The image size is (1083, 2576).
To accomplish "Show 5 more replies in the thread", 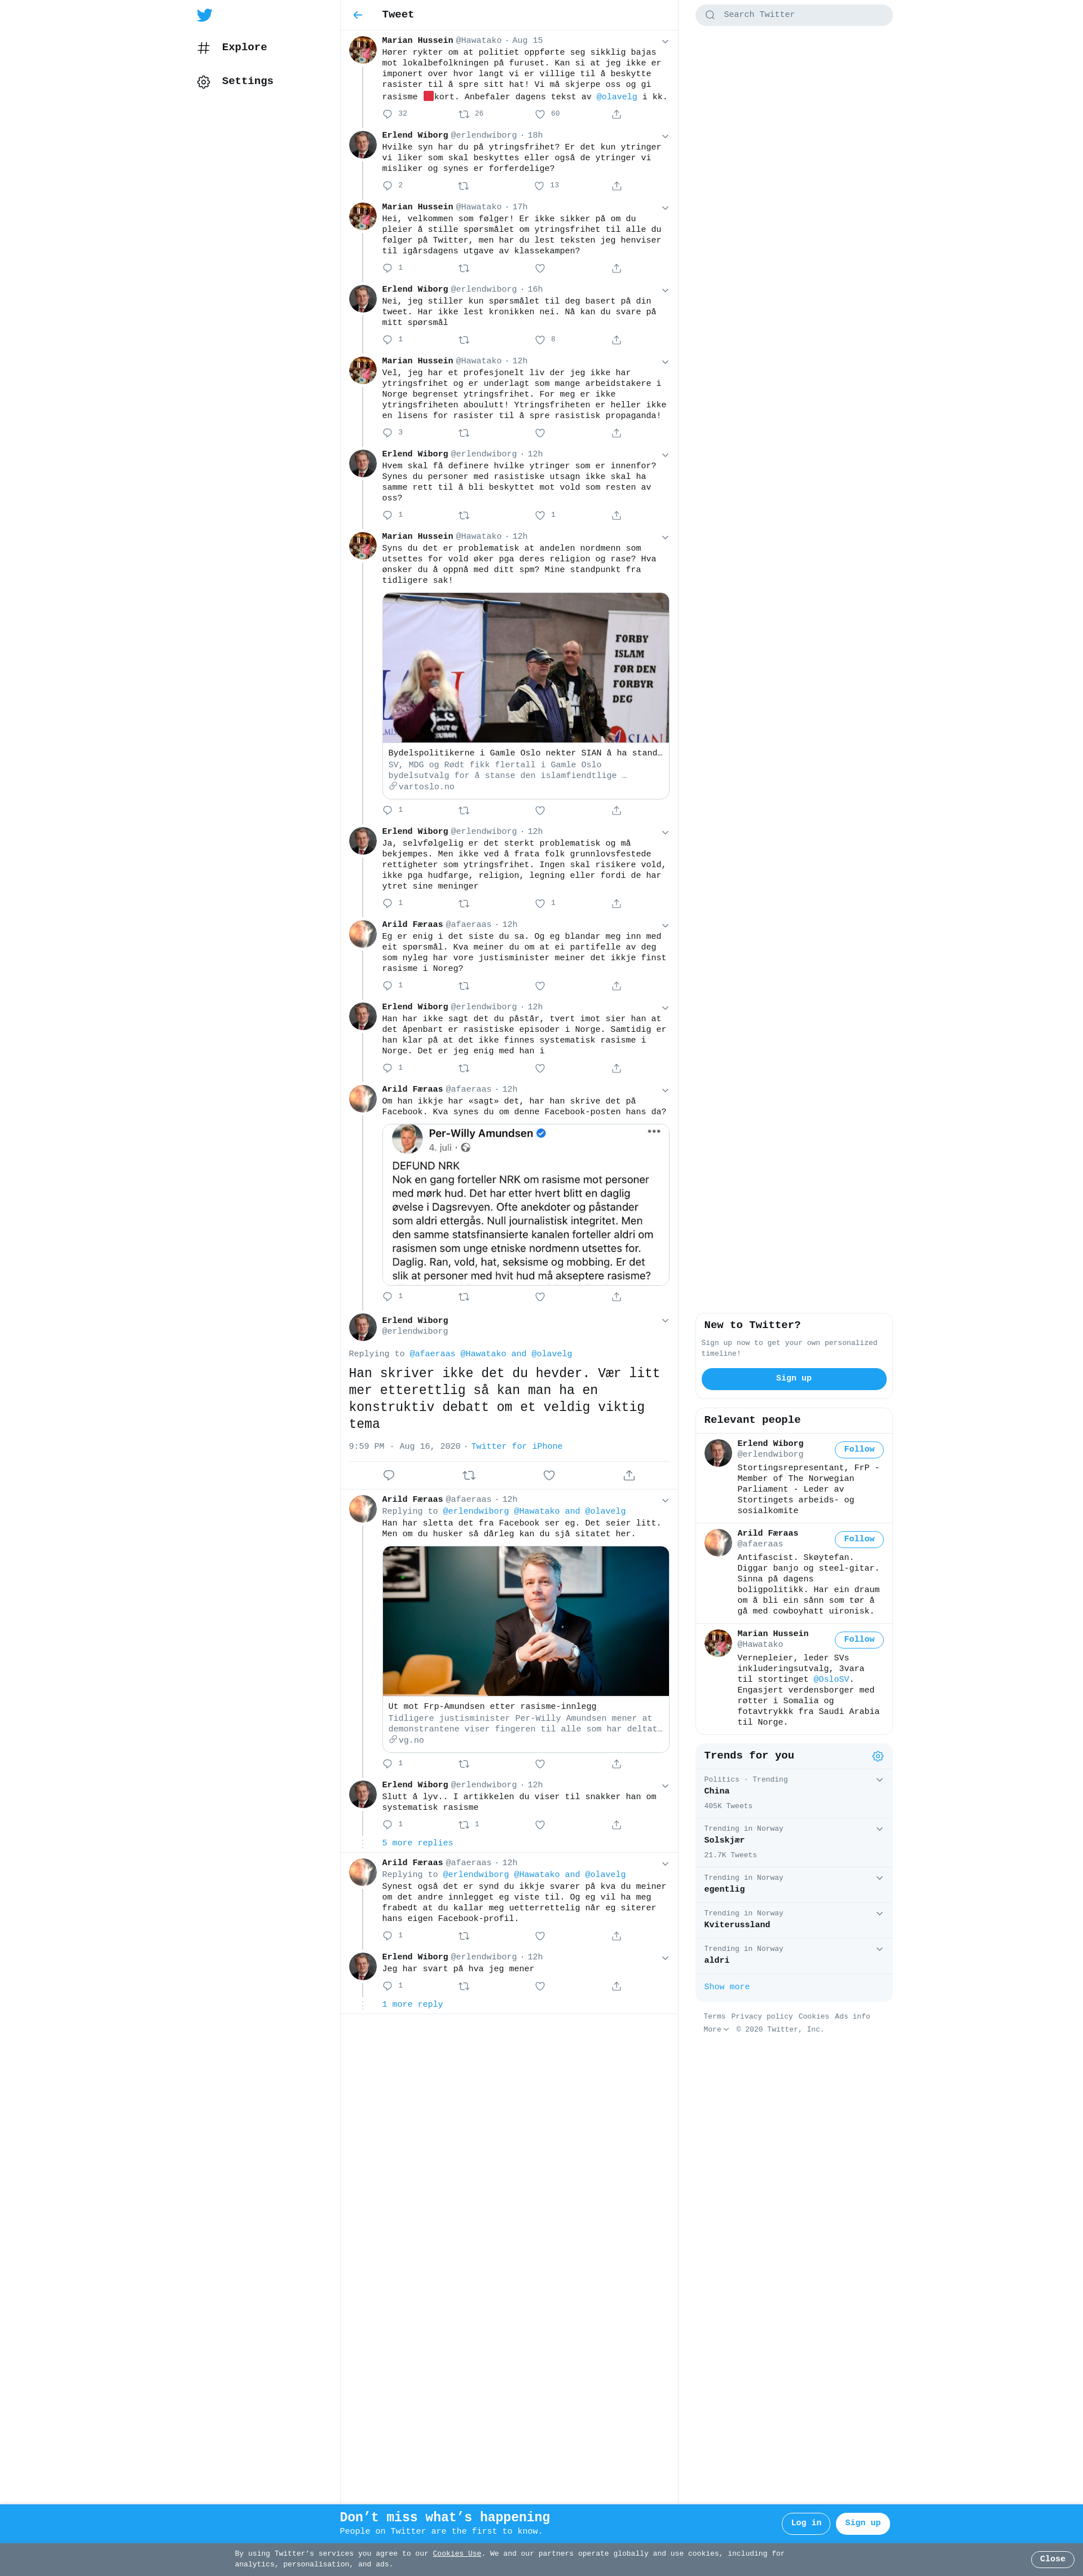I will (x=417, y=1842).
